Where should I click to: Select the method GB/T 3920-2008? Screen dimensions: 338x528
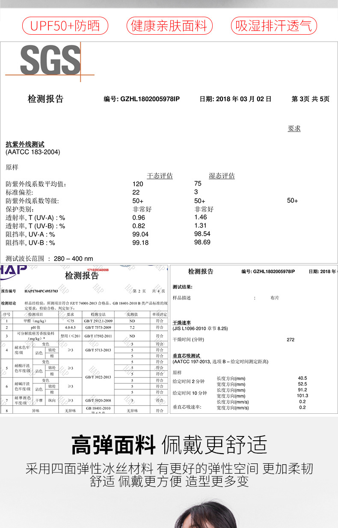click(98, 400)
